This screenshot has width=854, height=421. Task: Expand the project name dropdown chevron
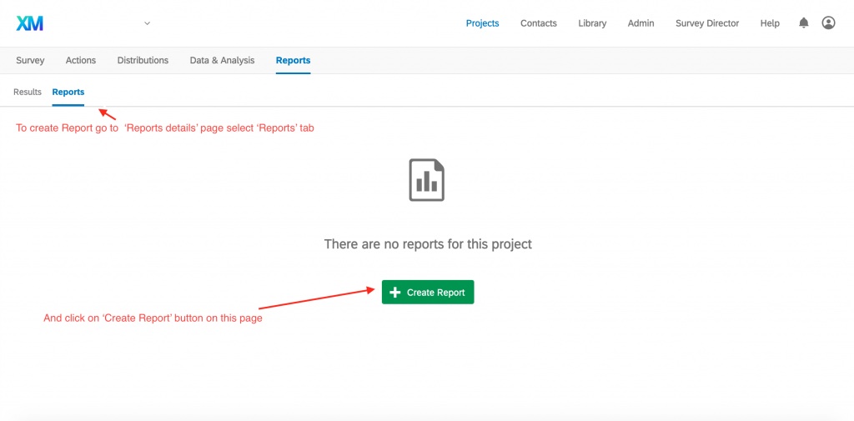[x=147, y=23]
